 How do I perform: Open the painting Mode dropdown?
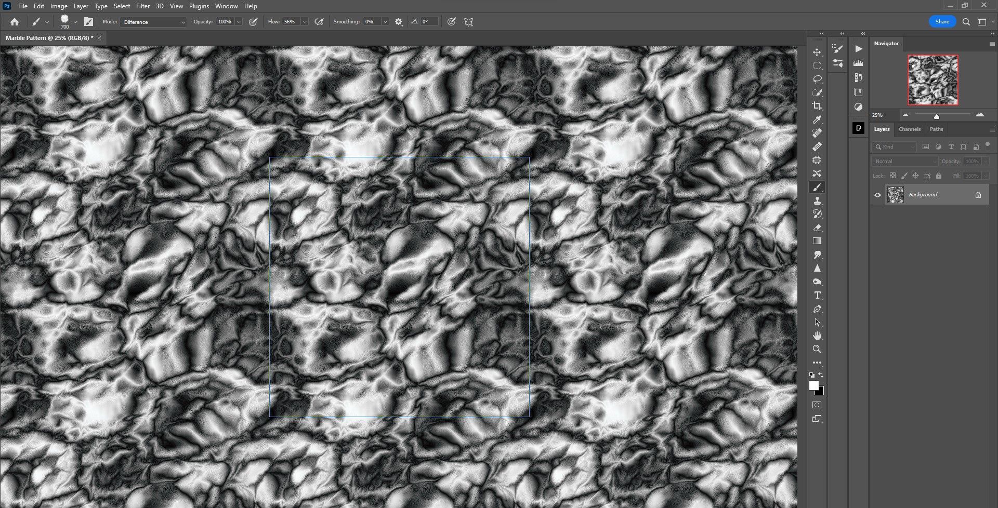[x=153, y=22]
